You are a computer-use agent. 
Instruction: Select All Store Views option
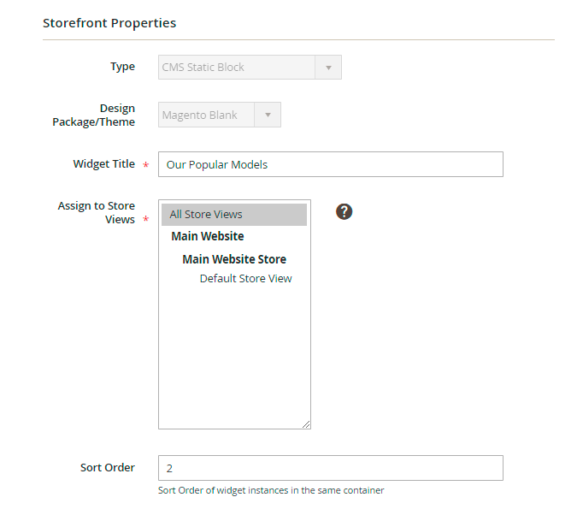233,215
